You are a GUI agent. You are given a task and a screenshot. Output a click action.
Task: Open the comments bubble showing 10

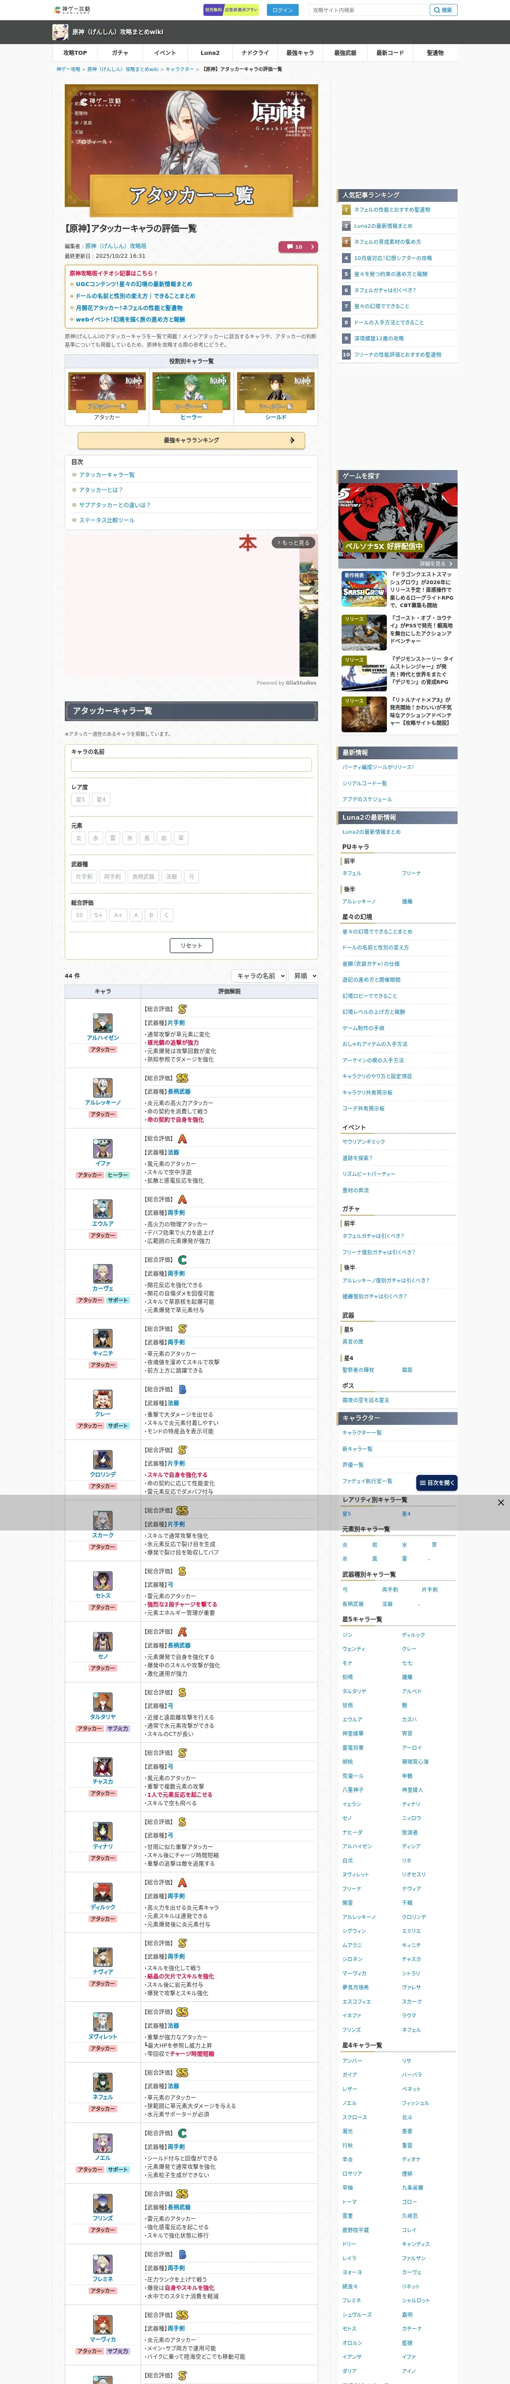coord(298,247)
